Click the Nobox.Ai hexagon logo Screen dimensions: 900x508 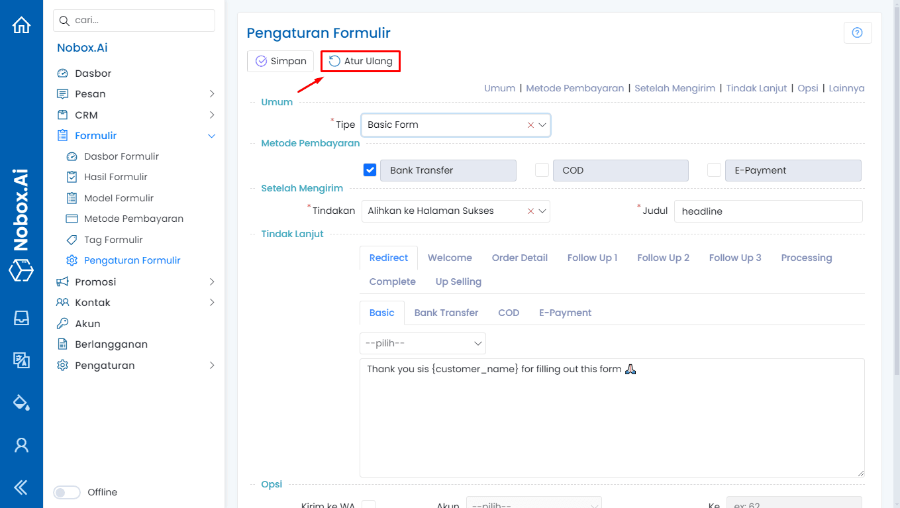coord(21,270)
